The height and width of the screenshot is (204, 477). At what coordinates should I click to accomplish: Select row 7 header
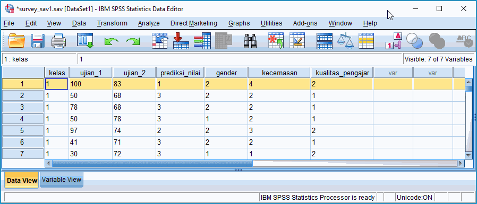tap(23, 154)
